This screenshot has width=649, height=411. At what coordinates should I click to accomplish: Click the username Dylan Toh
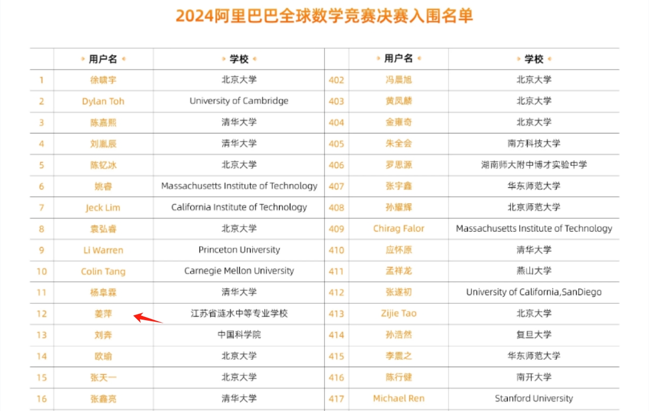(x=103, y=101)
